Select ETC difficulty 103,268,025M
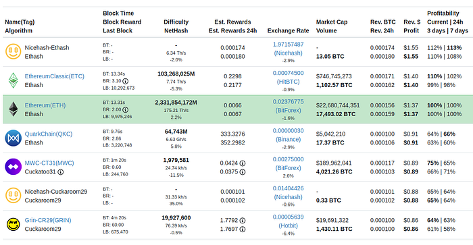Image resolution: width=473 pixels, height=245 pixels. pyautogui.click(x=176, y=74)
